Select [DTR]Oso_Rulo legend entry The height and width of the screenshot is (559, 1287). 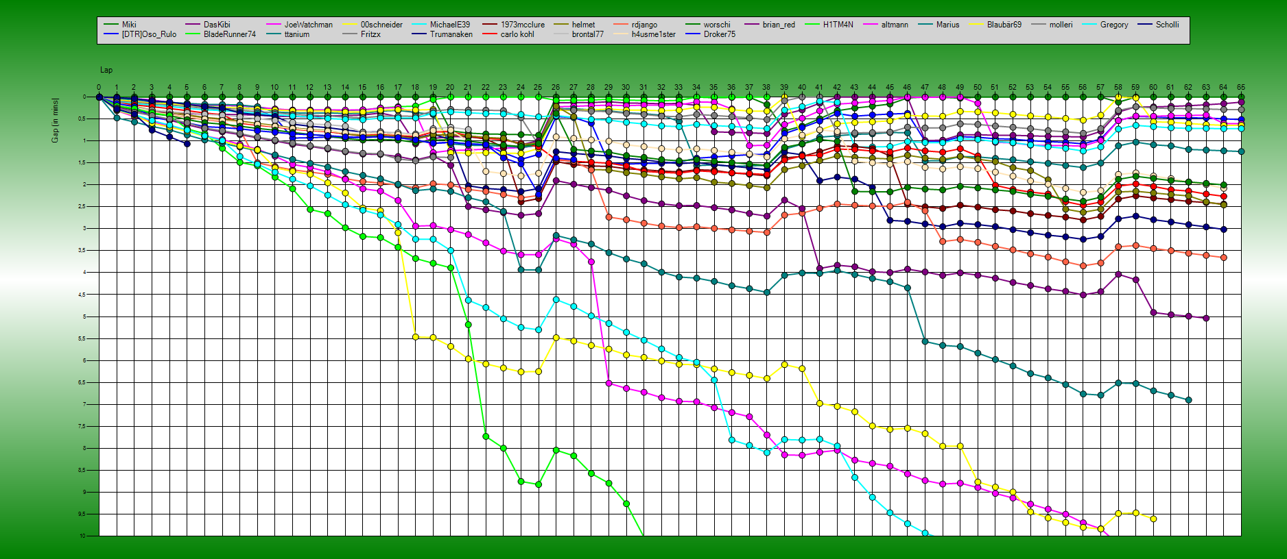(149, 34)
